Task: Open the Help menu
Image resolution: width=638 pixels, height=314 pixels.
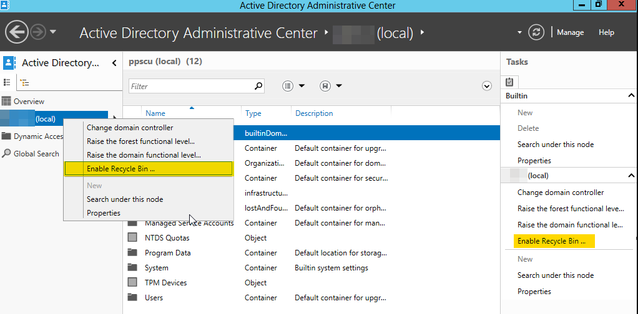Action: pos(606,32)
